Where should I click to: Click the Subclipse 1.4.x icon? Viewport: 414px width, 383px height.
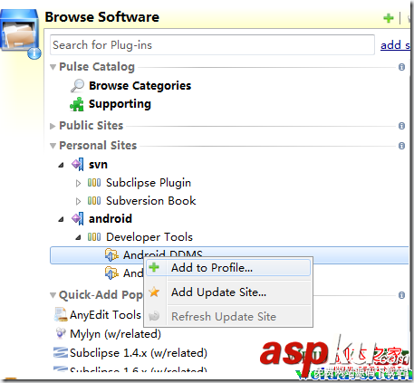61,352
